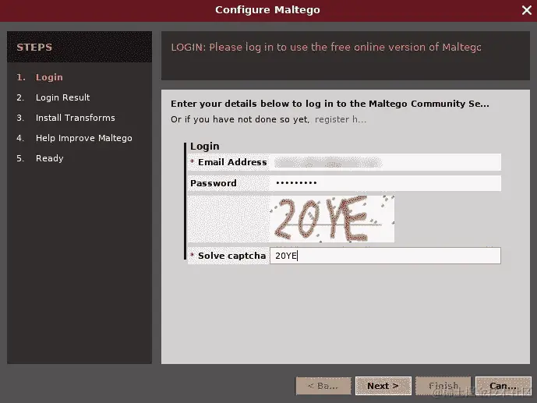Focus the Email Address input field
The image size is (537, 403).
coord(385,162)
